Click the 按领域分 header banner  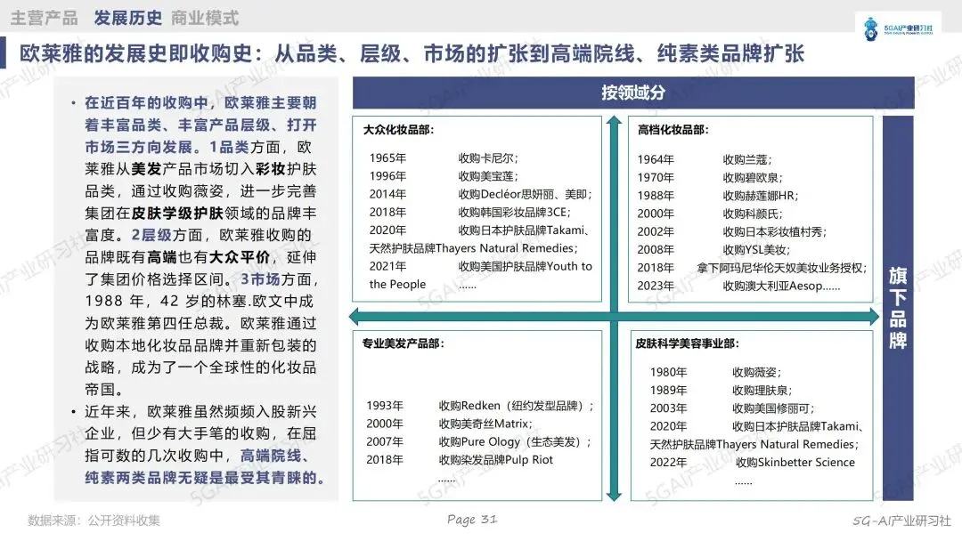pos(633,93)
